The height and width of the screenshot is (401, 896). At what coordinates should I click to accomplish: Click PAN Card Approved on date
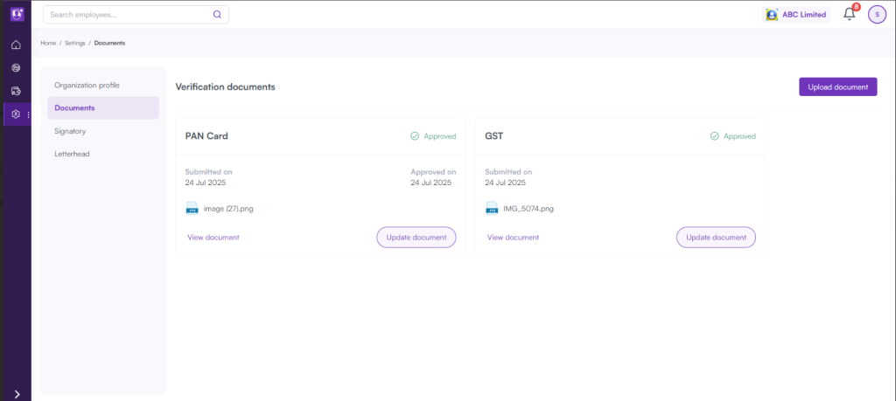click(x=430, y=183)
